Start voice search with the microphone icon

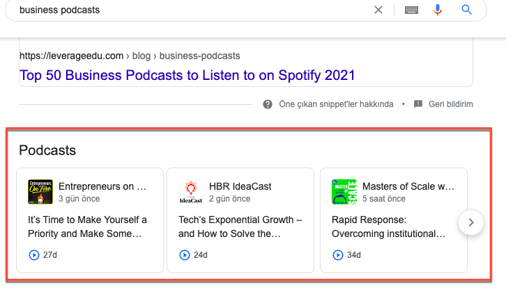(x=438, y=10)
